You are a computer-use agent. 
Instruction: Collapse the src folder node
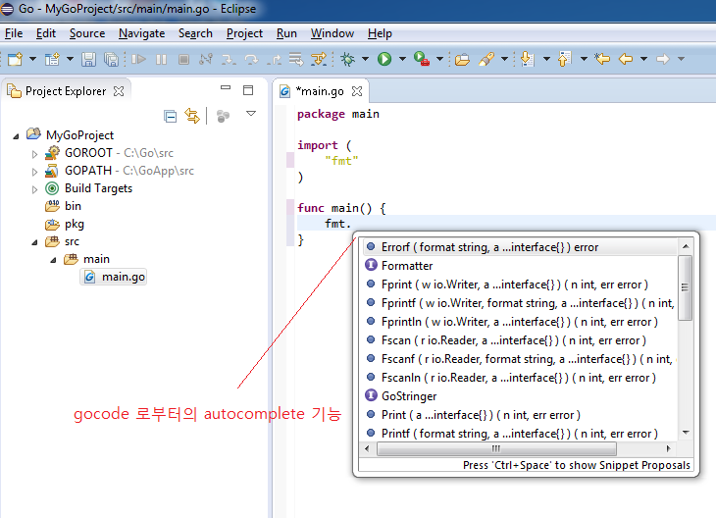click(x=34, y=242)
